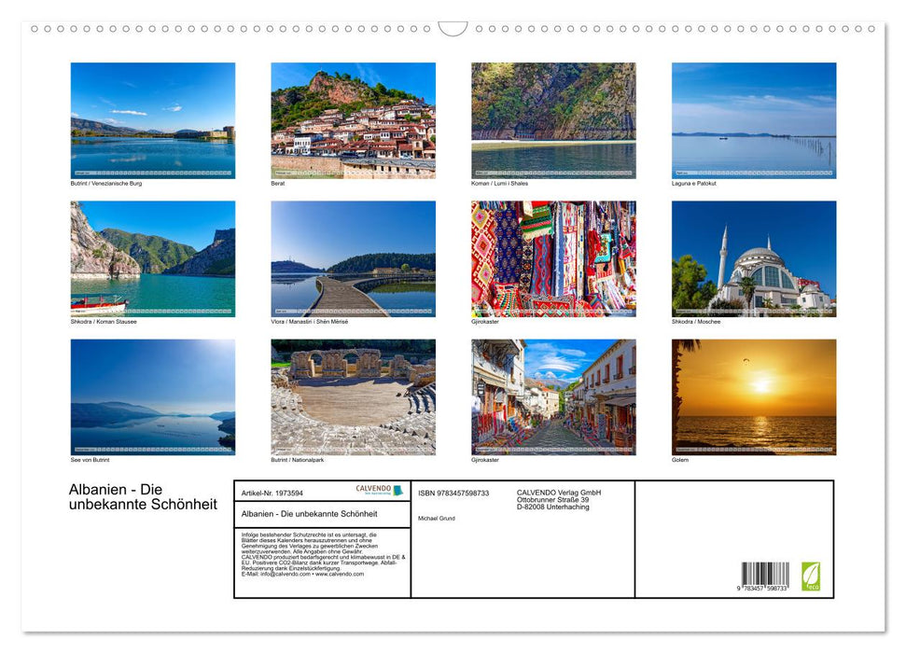Open the Vlora / Manastiri i Shën Mërisë image
Image resolution: width=906 pixels, height=653 pixels.
click(353, 258)
